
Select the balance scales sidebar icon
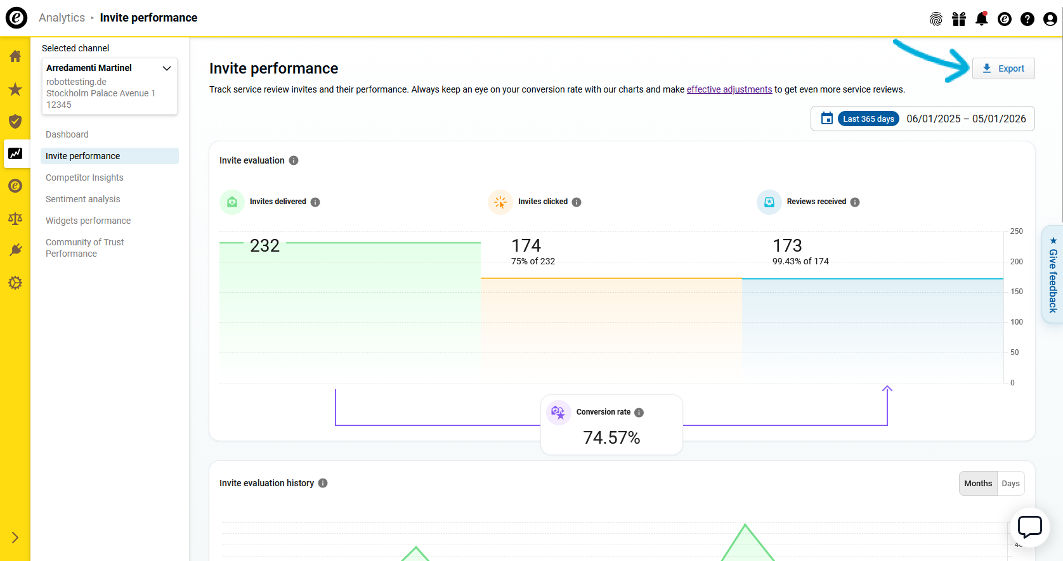15,219
